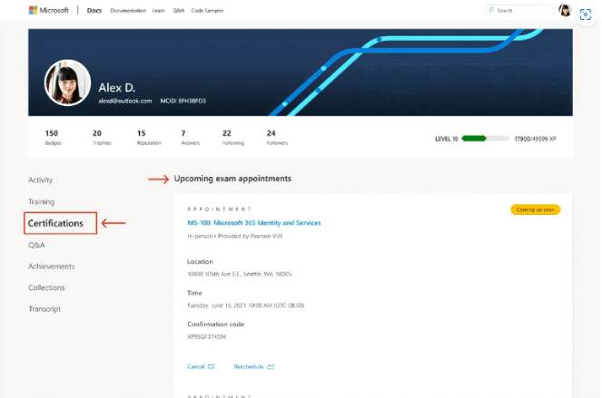This screenshot has width=602, height=398.
Task: Cancel the MS-100 appointment
Action: [196, 366]
